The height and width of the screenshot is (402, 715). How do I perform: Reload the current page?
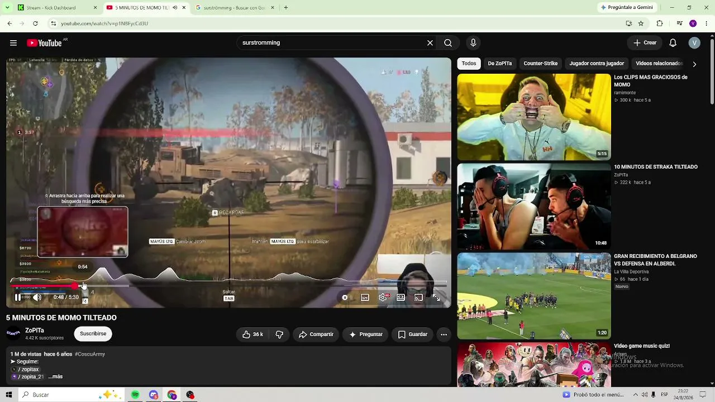(x=35, y=23)
